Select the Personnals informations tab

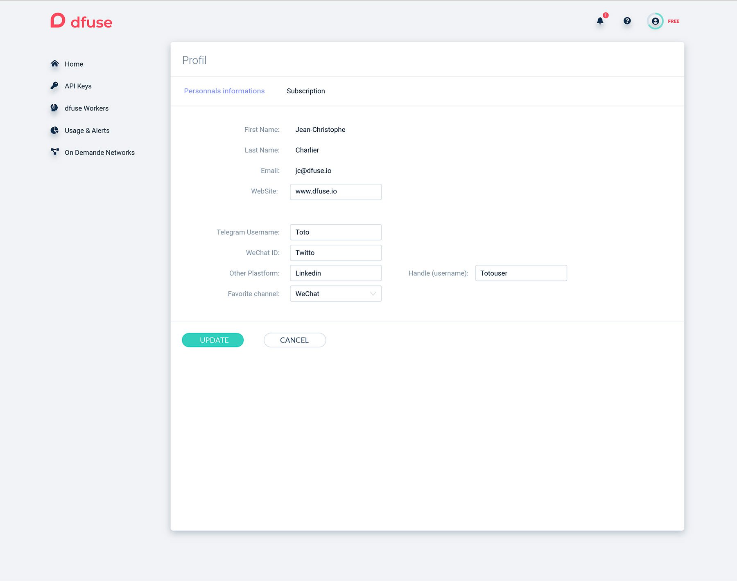click(x=224, y=91)
